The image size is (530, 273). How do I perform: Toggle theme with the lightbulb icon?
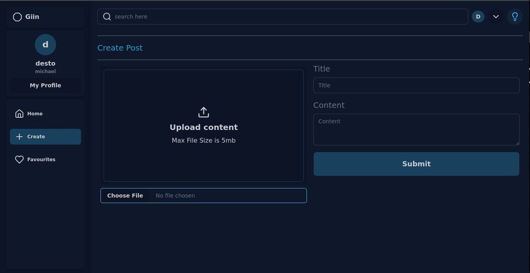(x=515, y=17)
